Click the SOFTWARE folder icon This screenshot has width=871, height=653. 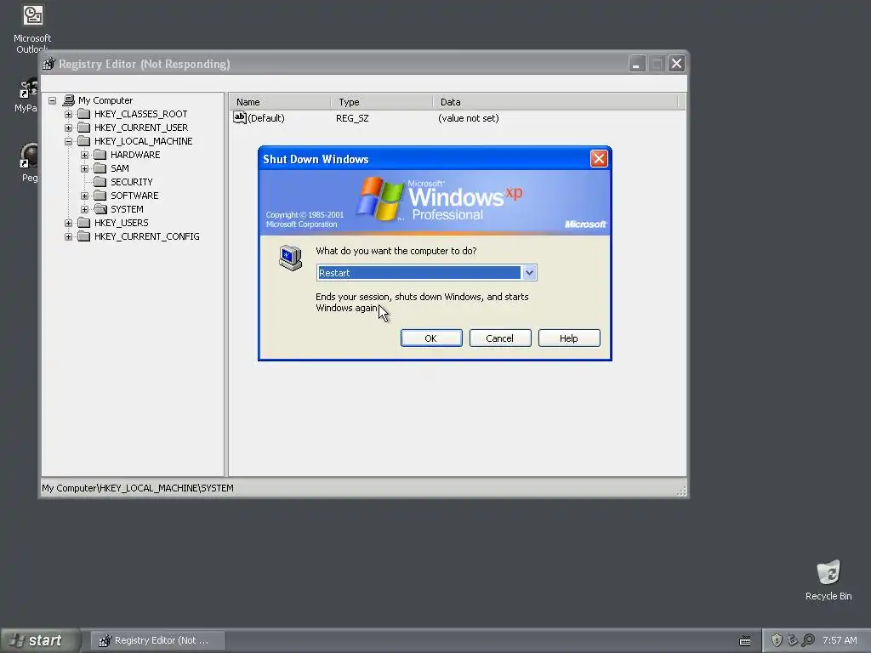(100, 196)
